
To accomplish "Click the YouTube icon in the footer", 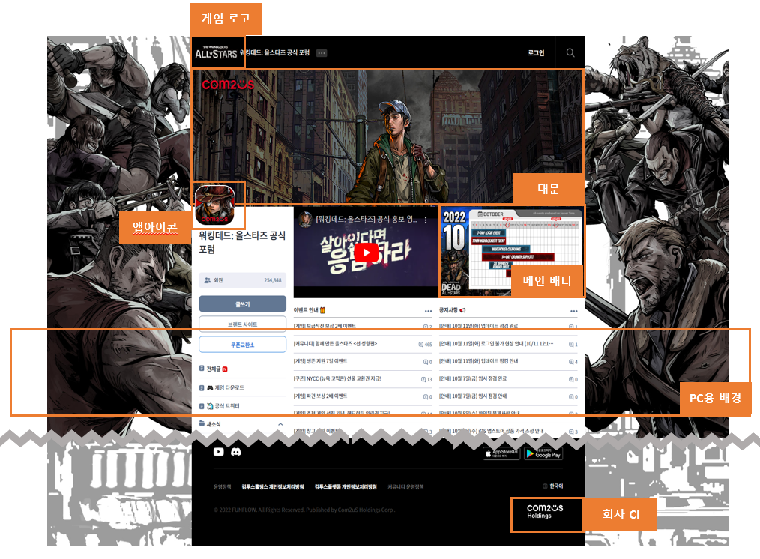I will pyautogui.click(x=219, y=451).
